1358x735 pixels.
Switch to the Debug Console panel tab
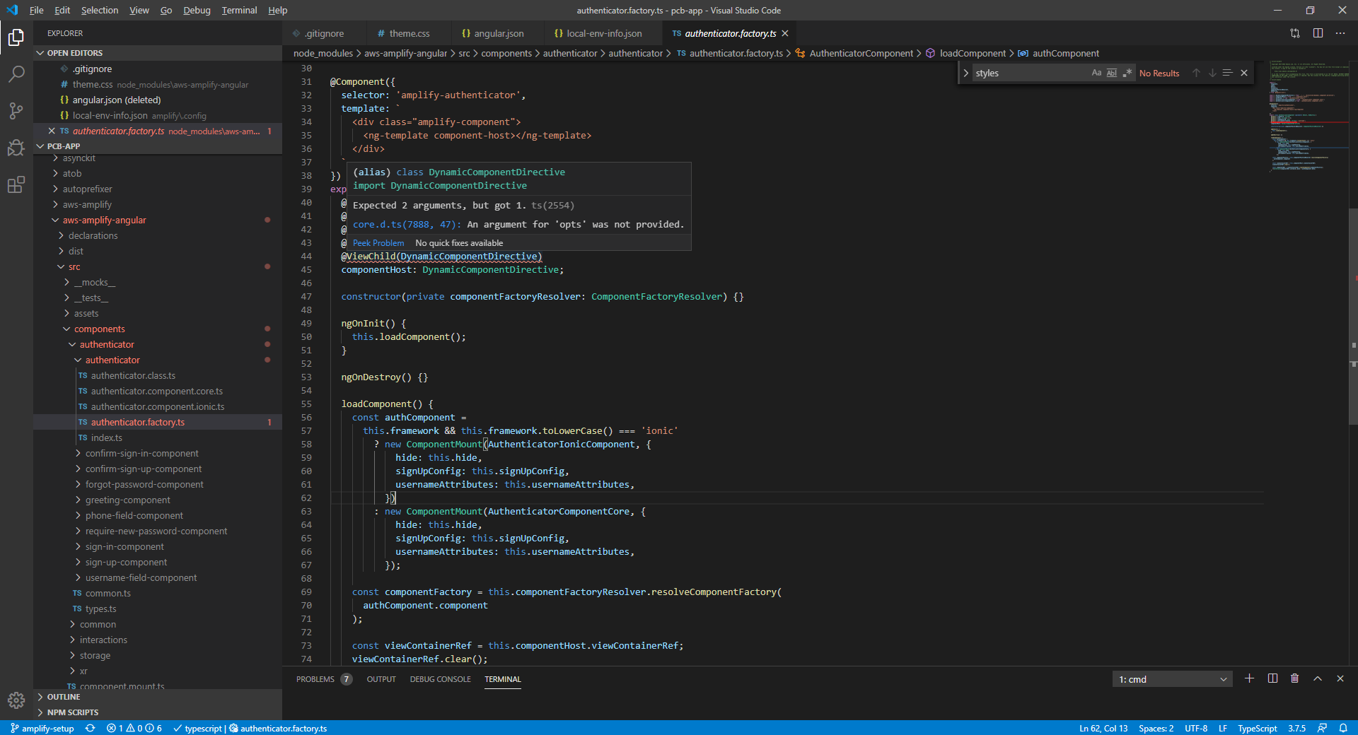click(x=440, y=679)
